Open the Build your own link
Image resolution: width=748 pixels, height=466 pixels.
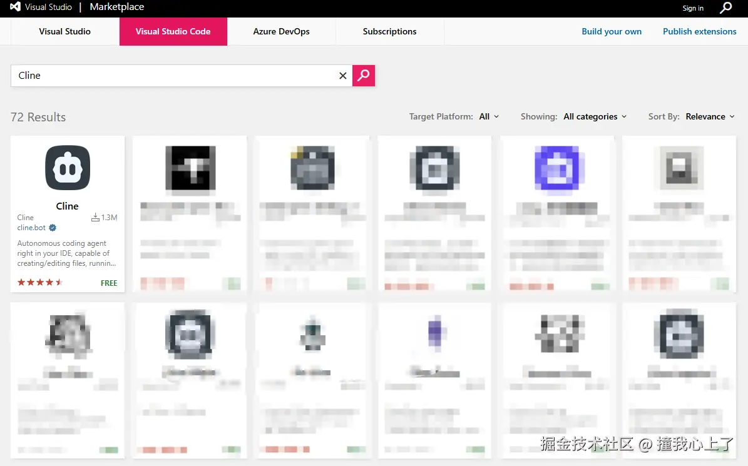click(x=612, y=31)
